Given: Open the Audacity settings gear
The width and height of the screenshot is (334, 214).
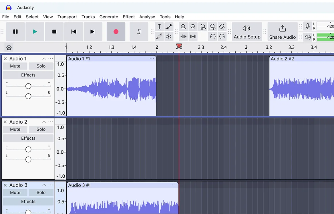Looking at the screenshot, I should (9, 48).
